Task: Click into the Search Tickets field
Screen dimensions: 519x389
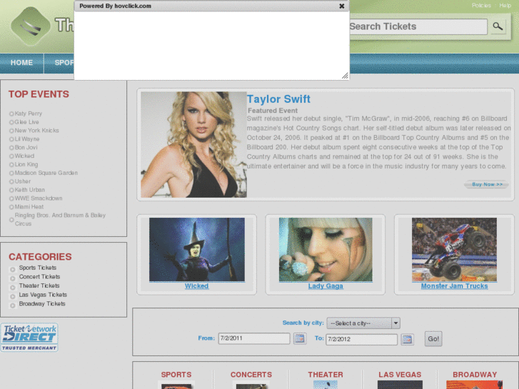Action: [418, 26]
